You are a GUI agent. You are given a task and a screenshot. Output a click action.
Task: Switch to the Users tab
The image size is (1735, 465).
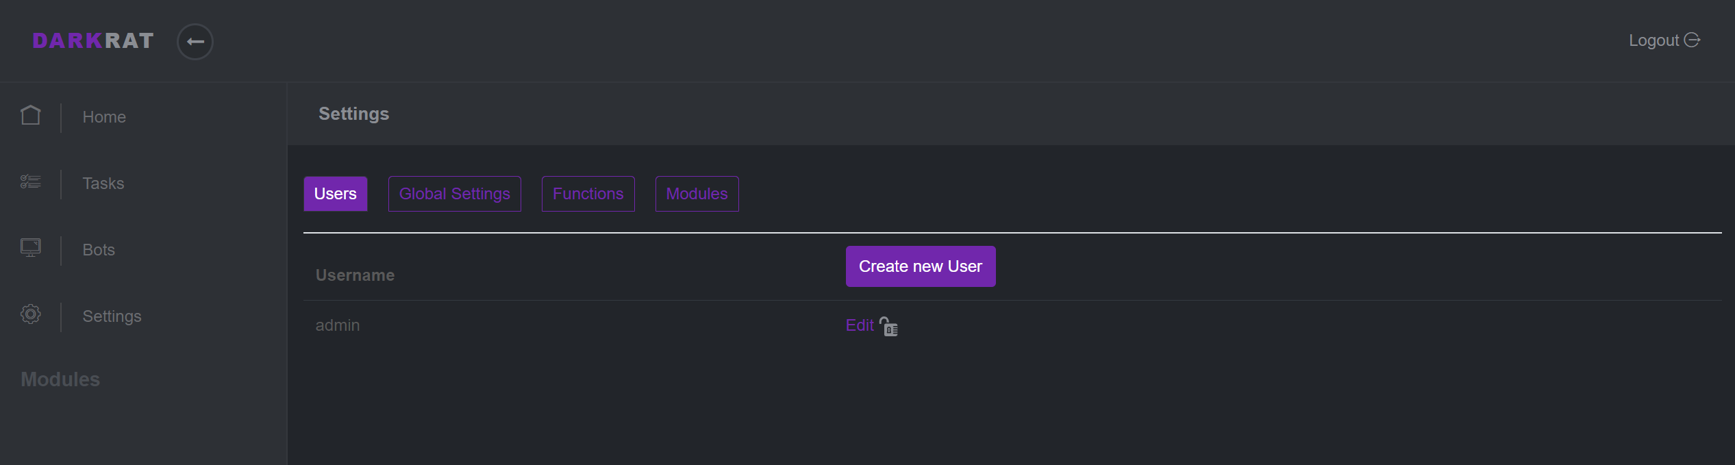coord(336,194)
